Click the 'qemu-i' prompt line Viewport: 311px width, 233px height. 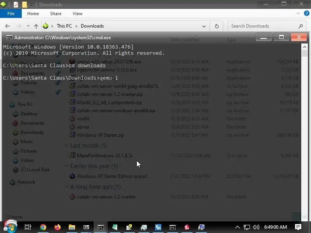click(x=60, y=78)
